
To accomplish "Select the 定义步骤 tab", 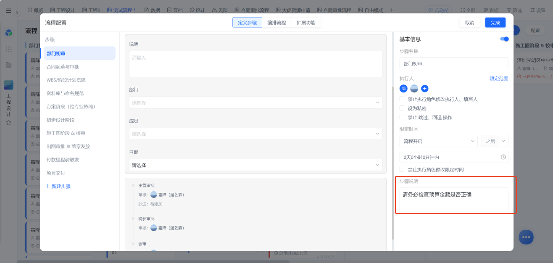I will click(x=247, y=23).
